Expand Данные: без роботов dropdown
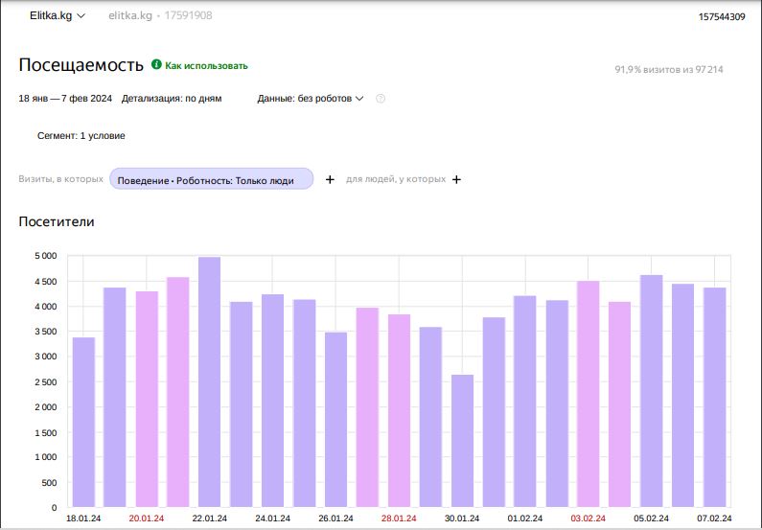 [310, 98]
